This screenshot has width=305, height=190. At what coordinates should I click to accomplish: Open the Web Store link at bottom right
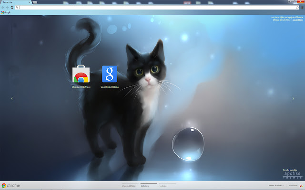coord(293,186)
